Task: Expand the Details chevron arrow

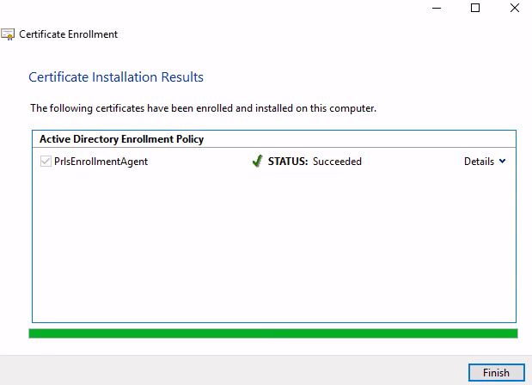Action: 502,161
